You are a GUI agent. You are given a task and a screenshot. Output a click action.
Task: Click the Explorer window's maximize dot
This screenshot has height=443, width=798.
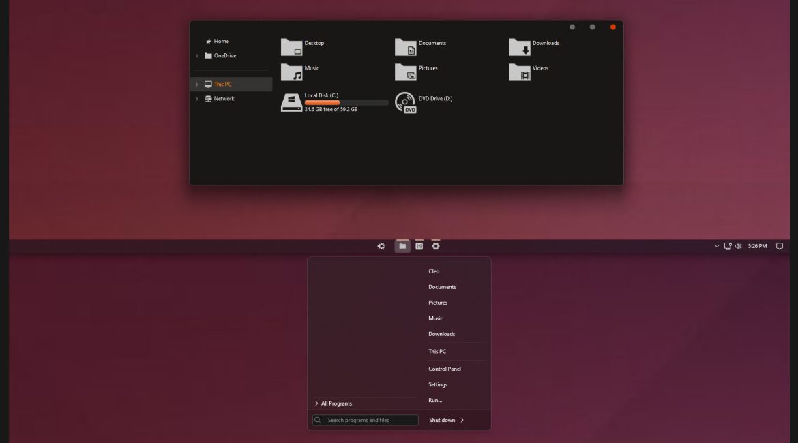[x=593, y=27]
